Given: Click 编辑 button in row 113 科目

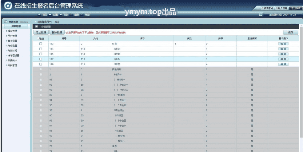Looking at the screenshot, I should pos(283,44).
